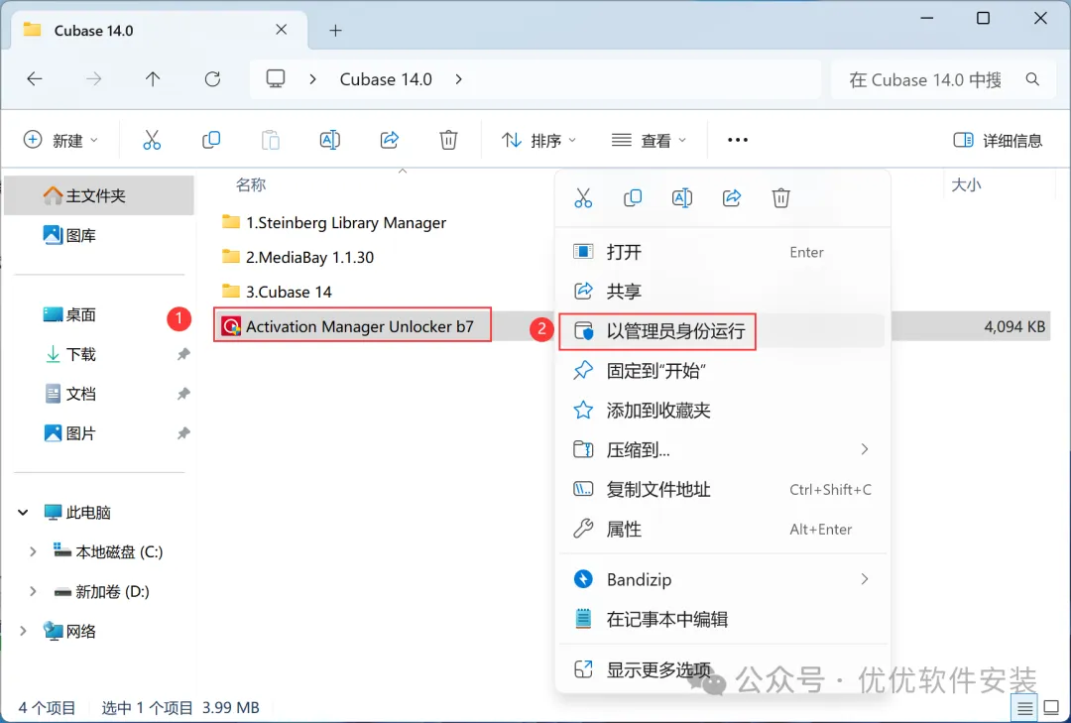Click the Delete trash icon in the toolbar

[448, 140]
